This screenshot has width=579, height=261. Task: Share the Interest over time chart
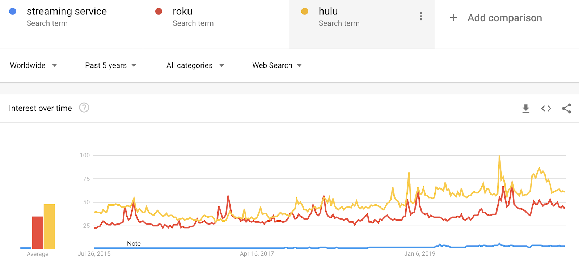point(566,108)
